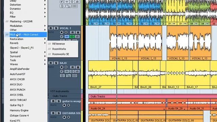Click top track lane display icon
This screenshot has height=122, width=217.
point(75,6)
